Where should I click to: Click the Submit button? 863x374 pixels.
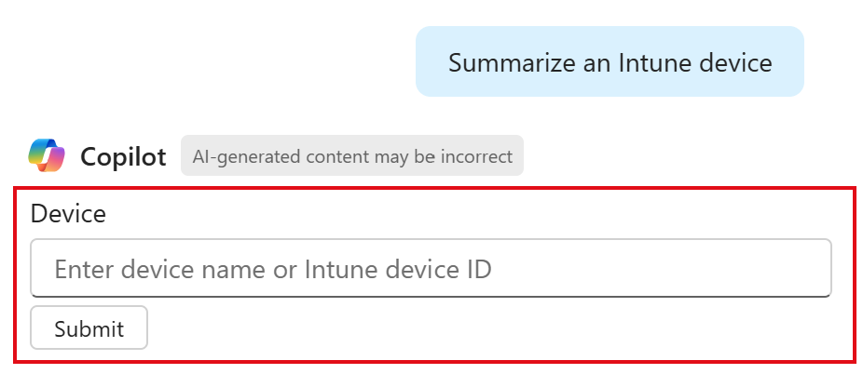89,327
